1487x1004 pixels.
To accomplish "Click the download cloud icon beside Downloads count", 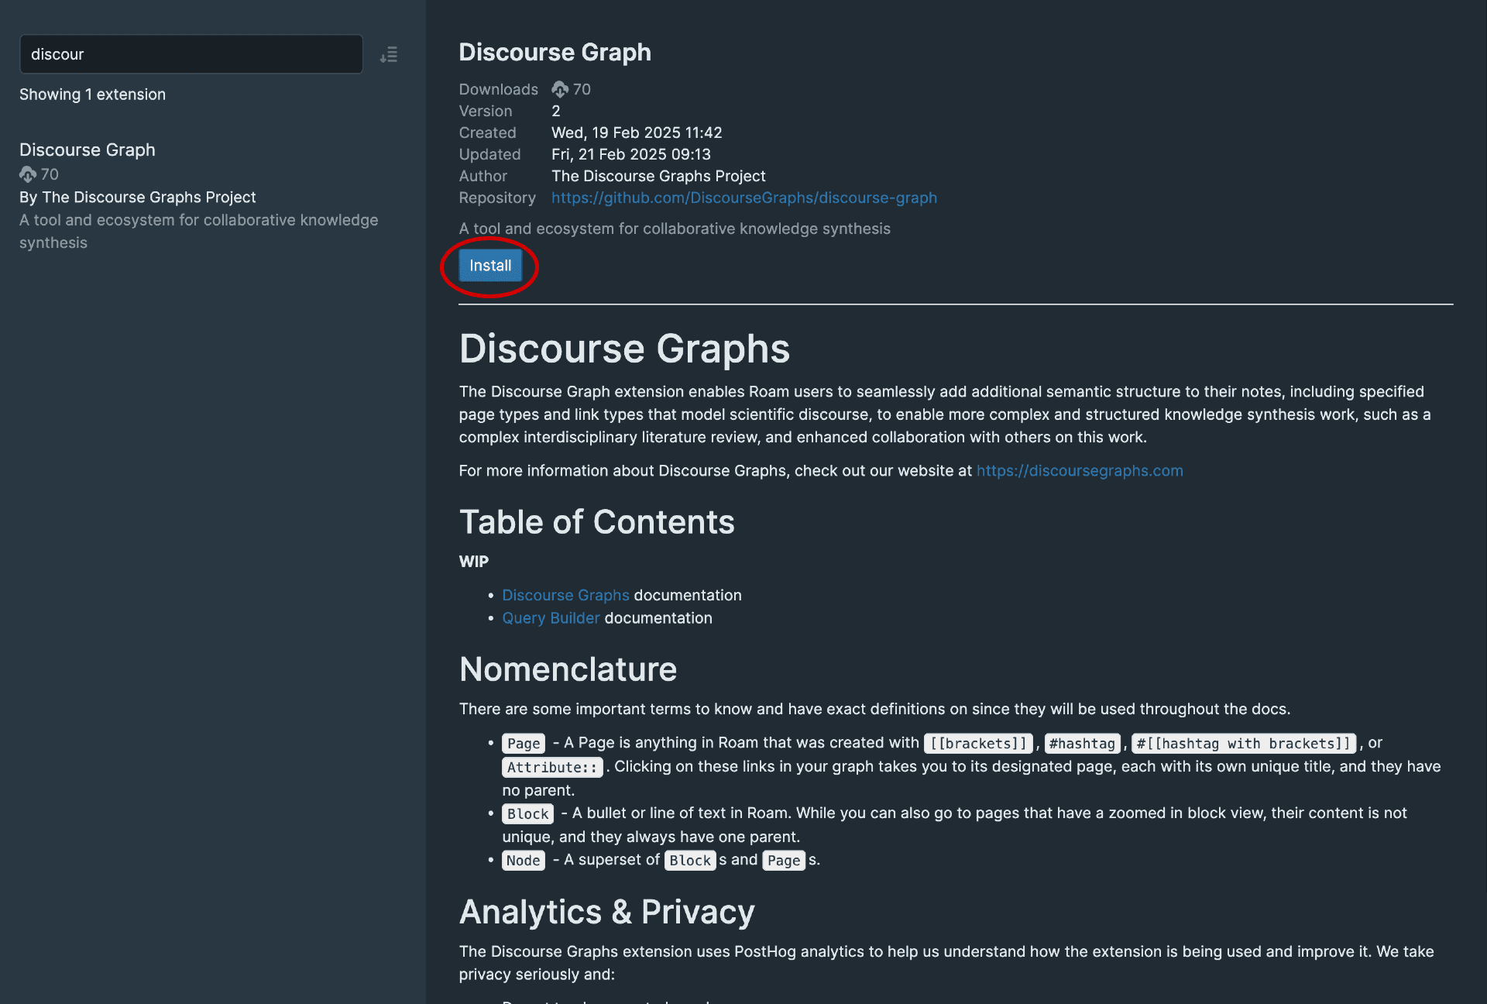I will click(x=560, y=89).
